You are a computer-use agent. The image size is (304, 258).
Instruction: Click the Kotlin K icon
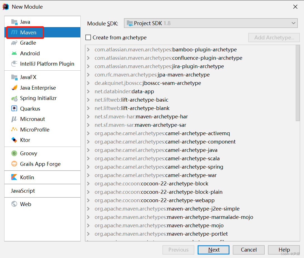click(14, 177)
